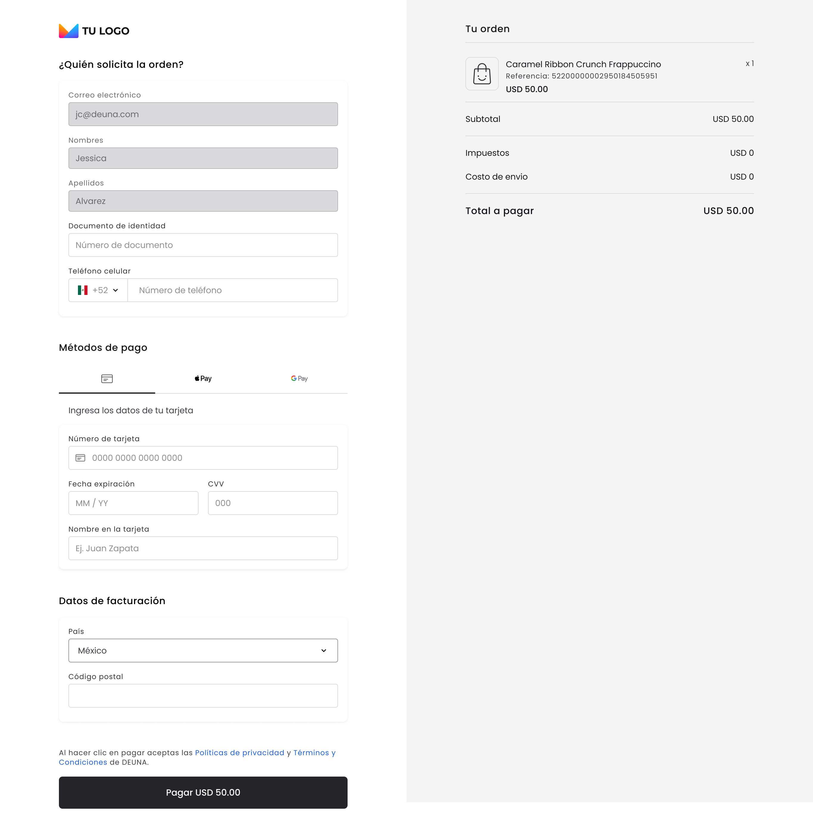Click the Impuestos USD 0 value
The image size is (813, 820).
tap(742, 153)
